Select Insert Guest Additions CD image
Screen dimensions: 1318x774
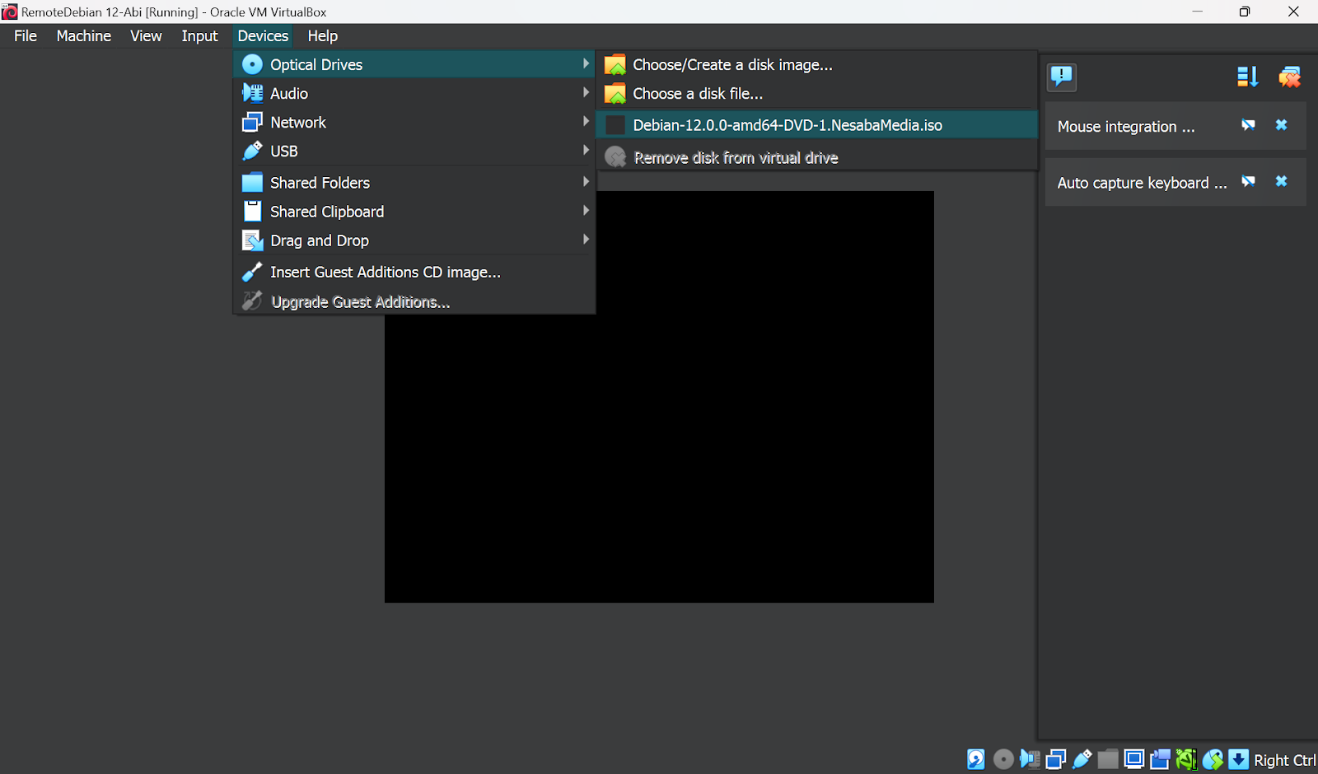pyautogui.click(x=414, y=272)
